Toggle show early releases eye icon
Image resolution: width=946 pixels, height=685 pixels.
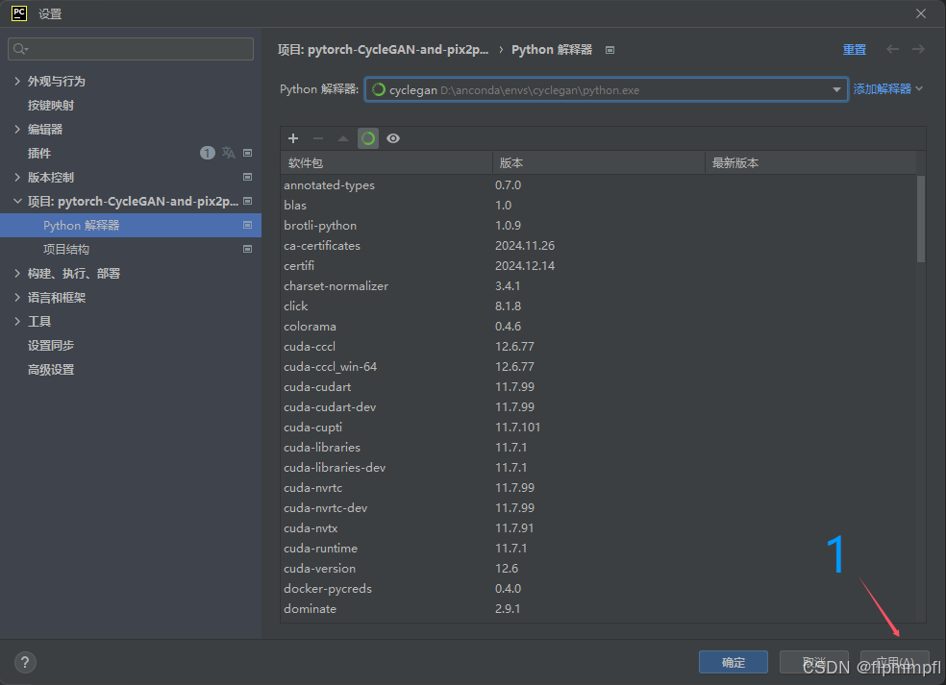(x=393, y=138)
